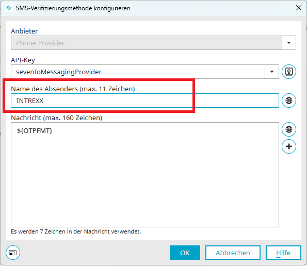Open the Hilfe help button

[x=283, y=253]
